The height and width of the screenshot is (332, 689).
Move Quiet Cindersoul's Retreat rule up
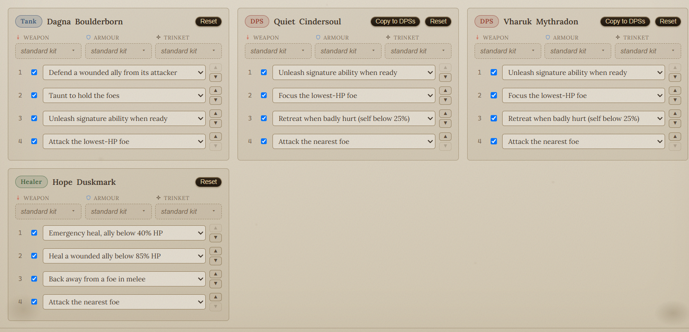tap(445, 114)
